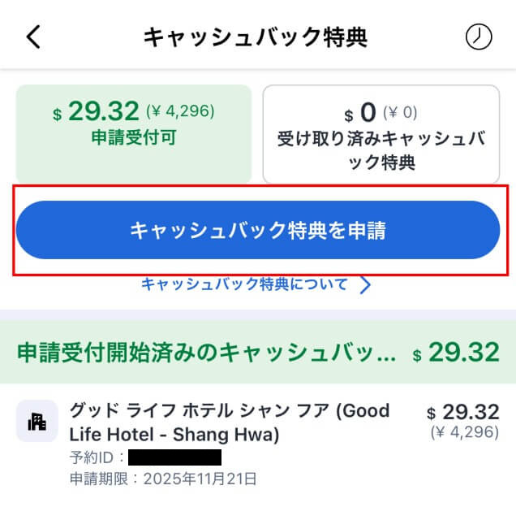The width and height of the screenshot is (516, 520).
Task: Open キャッシュバック特典について link
Action: (x=244, y=284)
